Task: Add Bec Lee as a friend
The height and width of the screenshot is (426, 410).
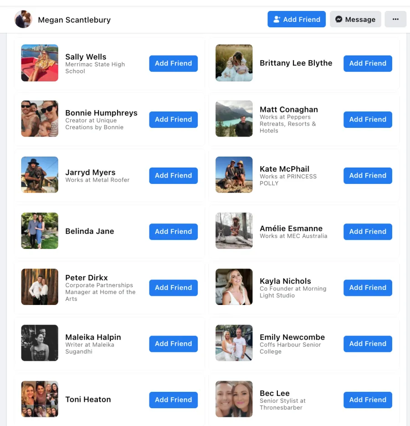Action: [x=368, y=400]
